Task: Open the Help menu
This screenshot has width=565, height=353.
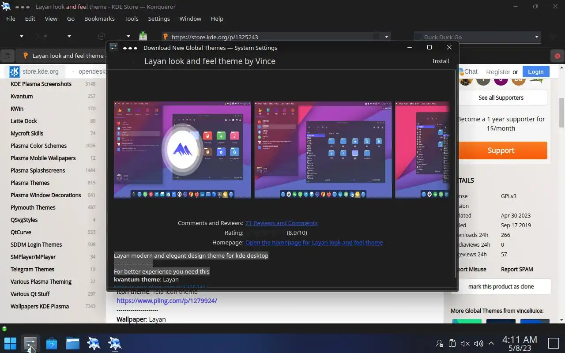Action: tap(217, 19)
